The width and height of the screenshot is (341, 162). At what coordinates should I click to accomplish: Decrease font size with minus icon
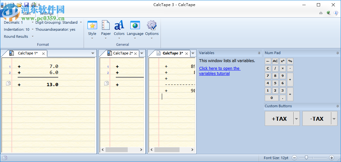pyautogui.click(x=294, y=158)
